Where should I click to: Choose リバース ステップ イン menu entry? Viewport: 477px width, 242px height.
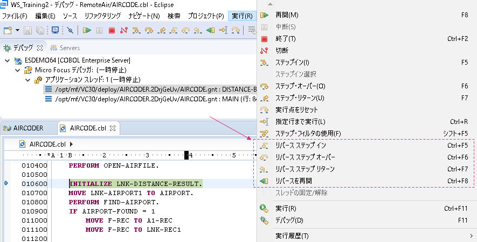pyautogui.click(x=367, y=146)
